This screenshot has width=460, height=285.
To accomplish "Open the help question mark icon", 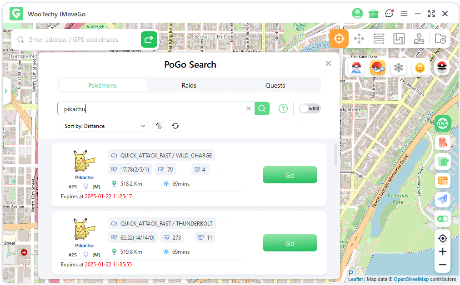I will coord(283,108).
